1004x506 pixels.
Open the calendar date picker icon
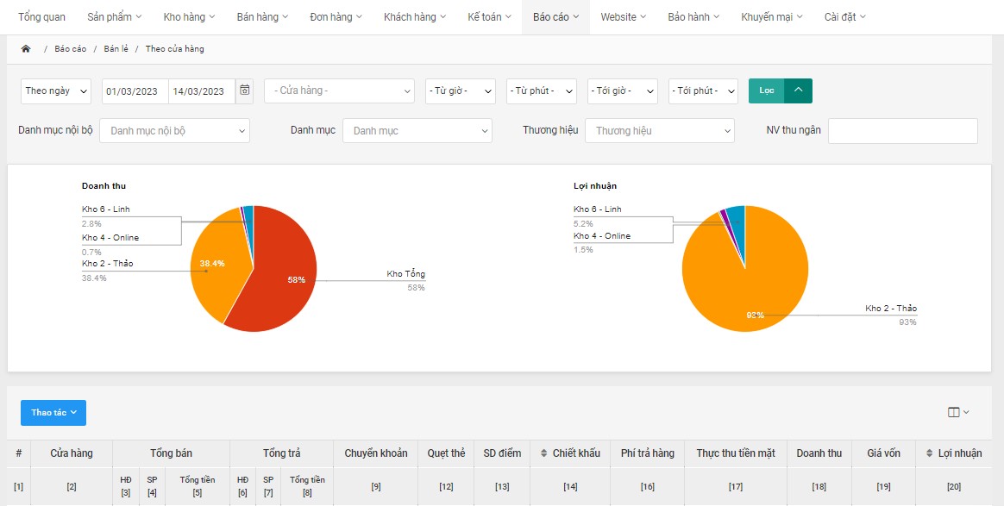pos(245,91)
